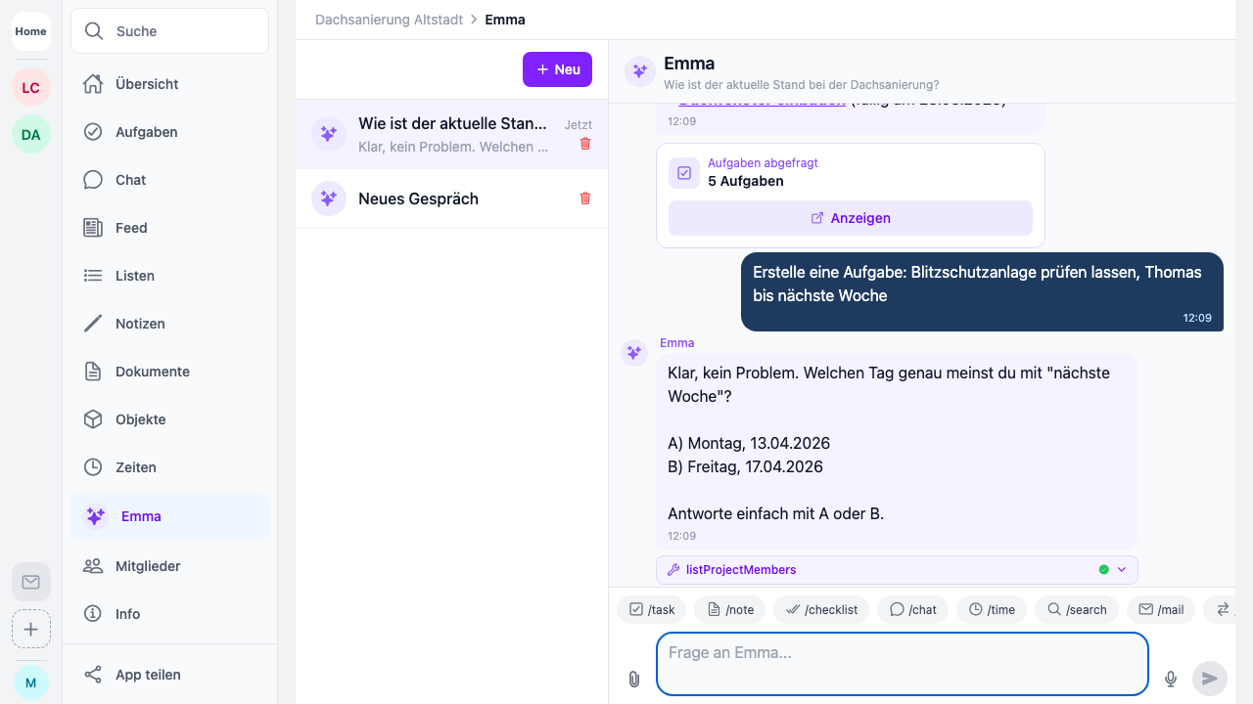Viewport: 1253px width, 704px height.
Task: Insert the /time quick command chip
Action: [x=992, y=609]
